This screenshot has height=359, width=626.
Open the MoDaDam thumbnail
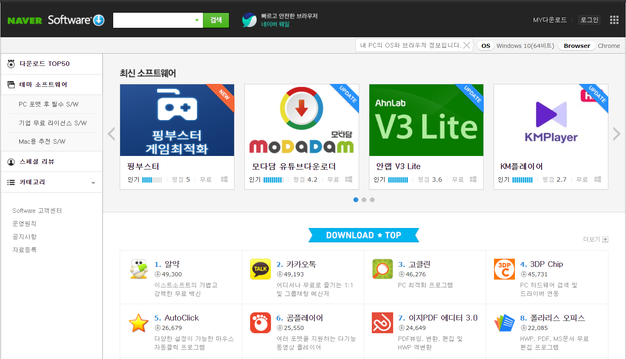pos(302,120)
